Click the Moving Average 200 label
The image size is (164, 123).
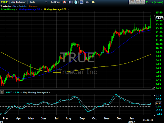click(55, 9)
